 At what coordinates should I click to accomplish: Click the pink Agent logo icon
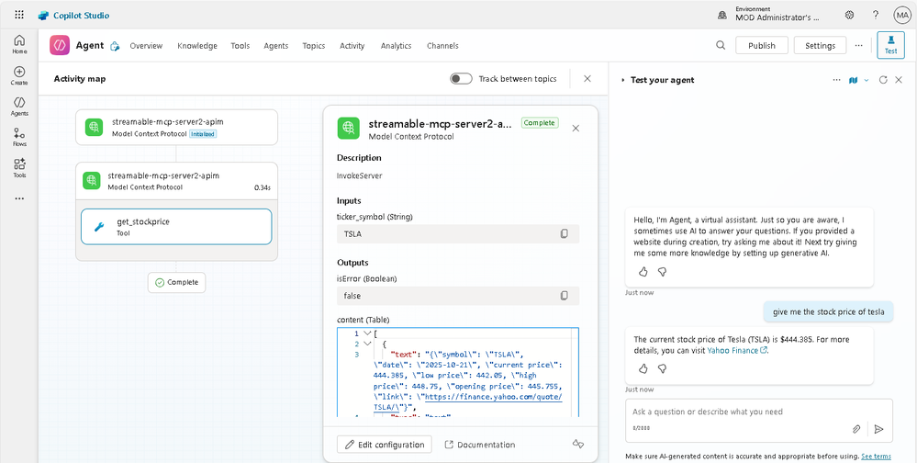coord(60,45)
